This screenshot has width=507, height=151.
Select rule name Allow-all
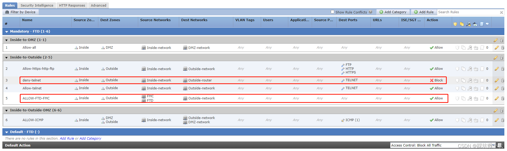tap(29, 48)
